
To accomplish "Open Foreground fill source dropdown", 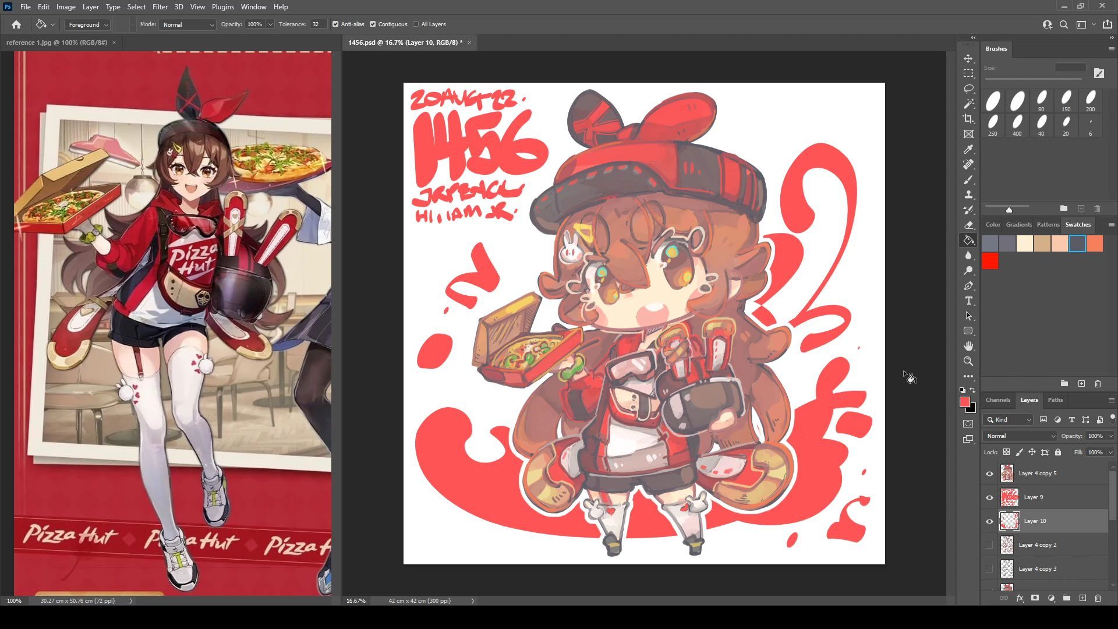I will point(88,24).
